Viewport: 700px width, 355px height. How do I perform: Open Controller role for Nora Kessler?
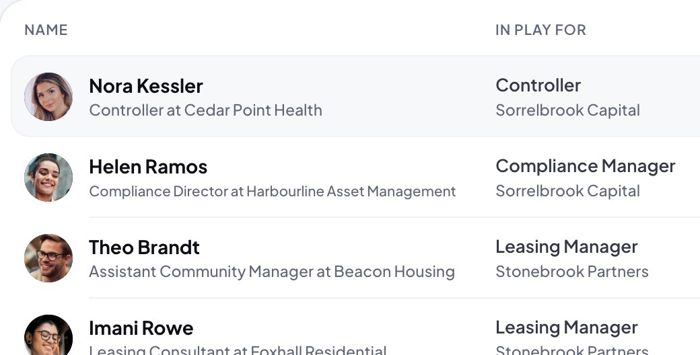tap(538, 85)
